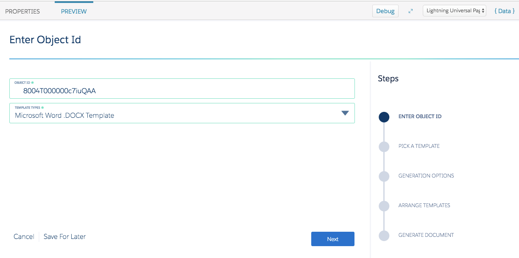
Task: Click the expand fullscreen arrows icon
Action: pos(410,11)
